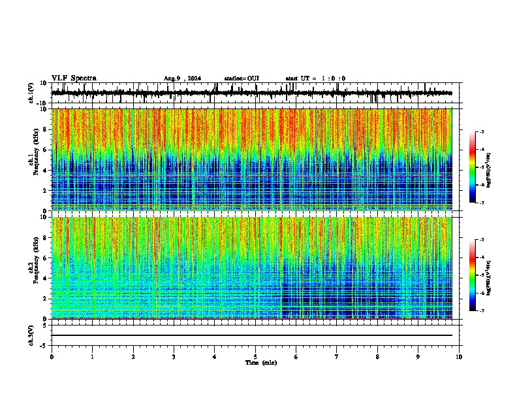Click the time axis tick label "10"
Viewport: 517px width, 400px height.
pos(459,357)
